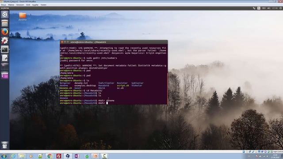Click the 'mkdir' command prompt line cursor
The image size is (283, 159).
[x=107, y=103]
